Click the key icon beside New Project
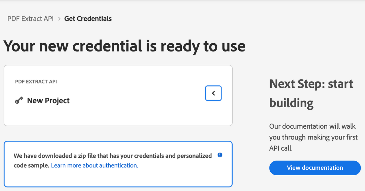Image resolution: width=365 pixels, height=191 pixels. [19, 100]
